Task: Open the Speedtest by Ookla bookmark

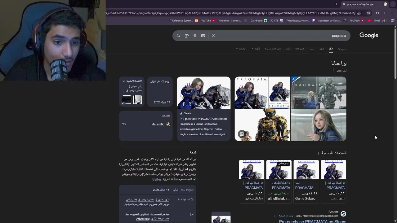Action: tap(332, 21)
